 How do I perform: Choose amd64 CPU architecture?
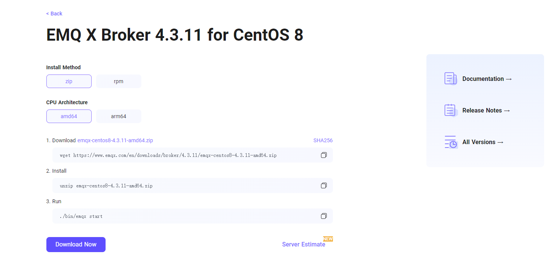[69, 116]
